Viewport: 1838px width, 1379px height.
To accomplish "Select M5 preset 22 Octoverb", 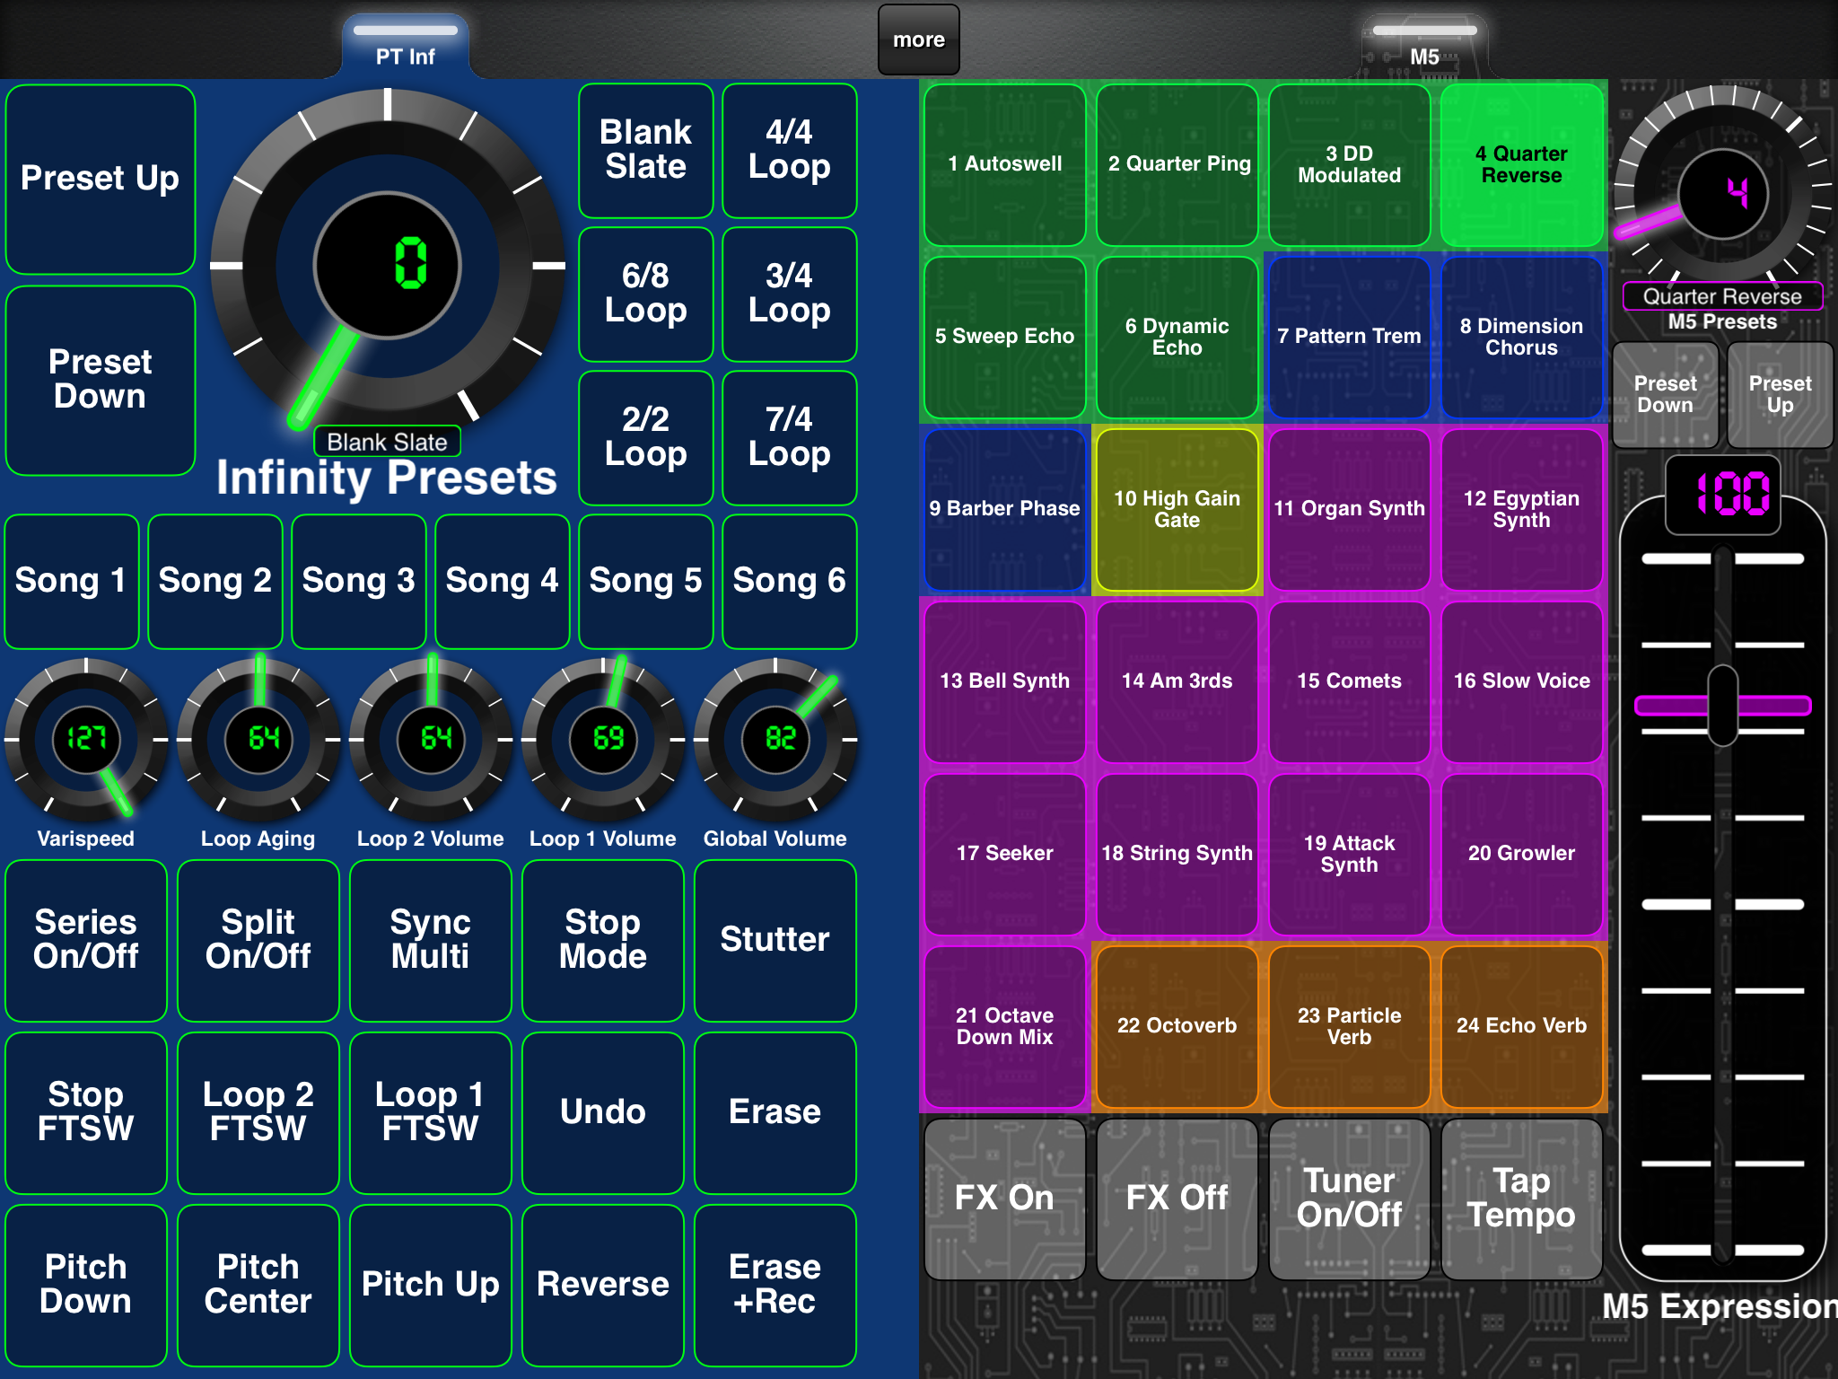I will click(1177, 1026).
